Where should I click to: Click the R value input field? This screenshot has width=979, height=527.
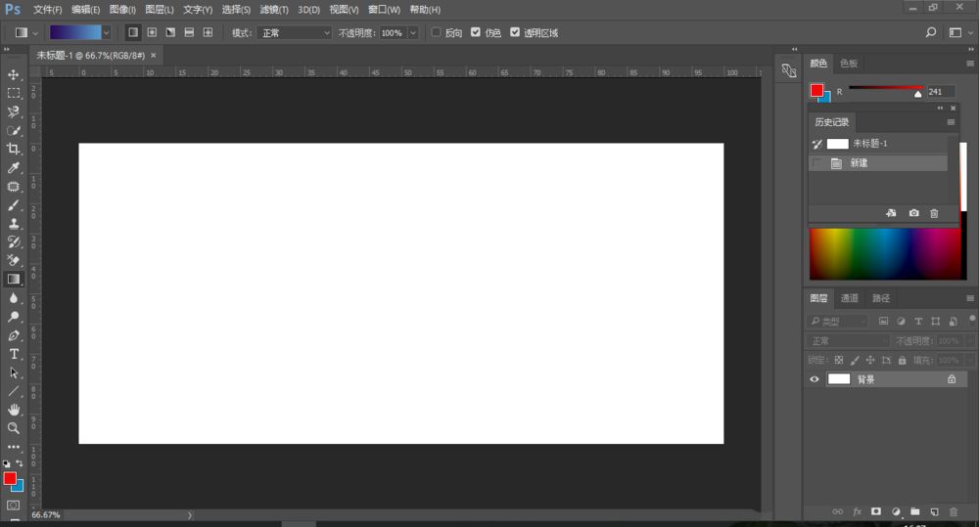(x=941, y=91)
